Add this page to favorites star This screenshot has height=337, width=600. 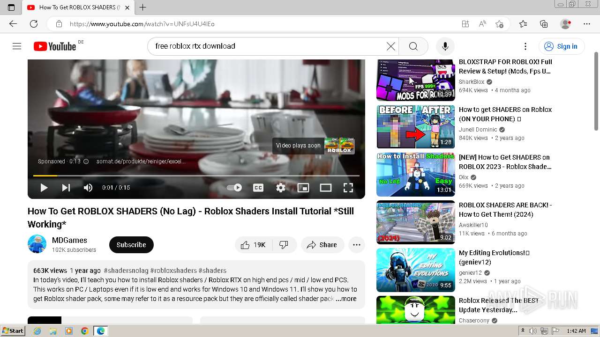[x=499, y=24]
